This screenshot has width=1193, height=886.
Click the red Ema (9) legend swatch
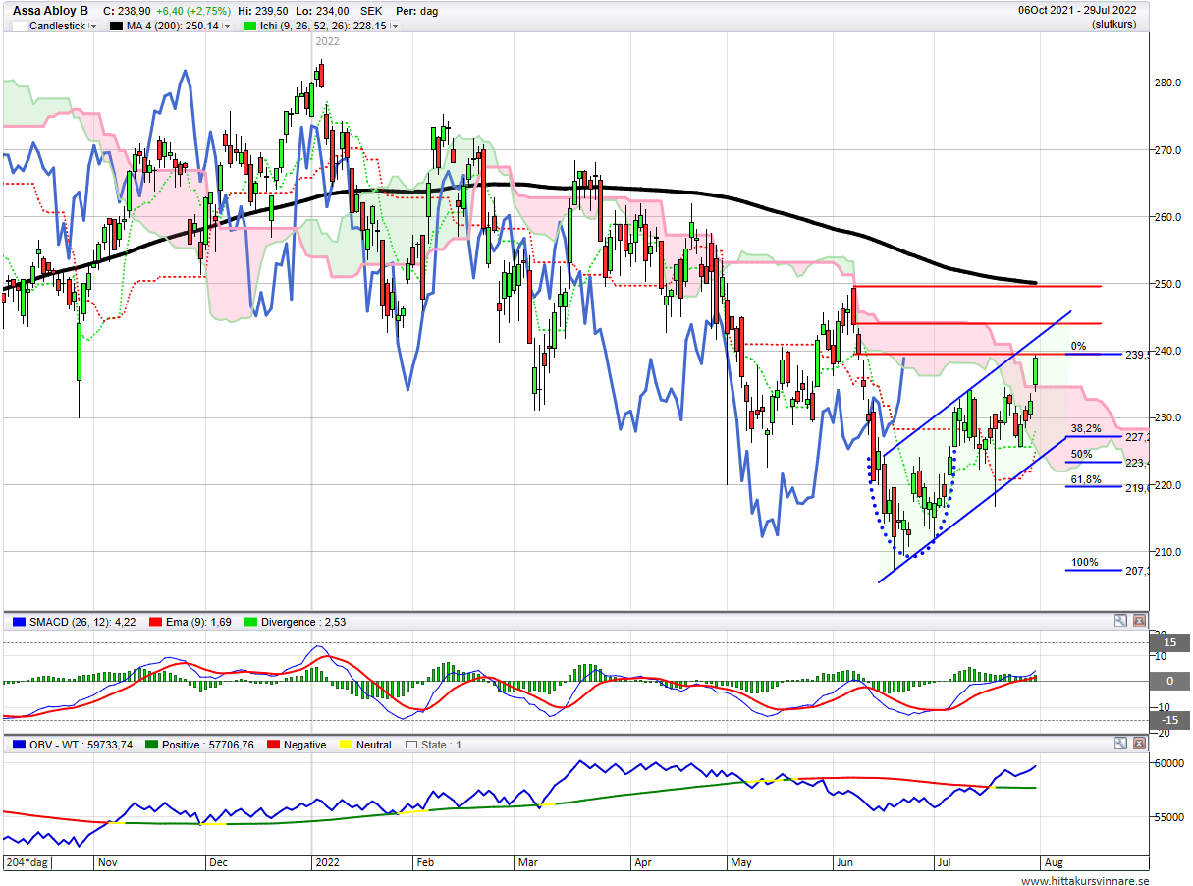pos(155,622)
